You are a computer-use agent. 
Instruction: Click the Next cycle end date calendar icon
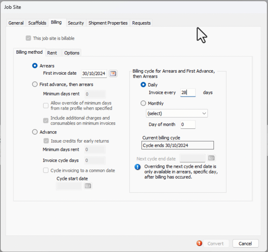[211, 158]
